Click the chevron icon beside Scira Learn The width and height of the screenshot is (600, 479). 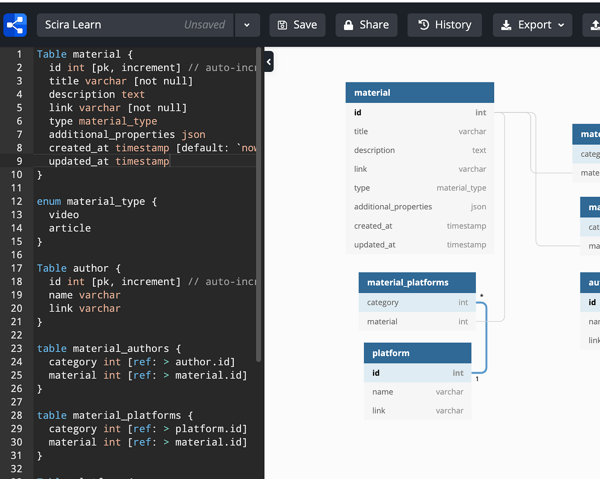(247, 24)
